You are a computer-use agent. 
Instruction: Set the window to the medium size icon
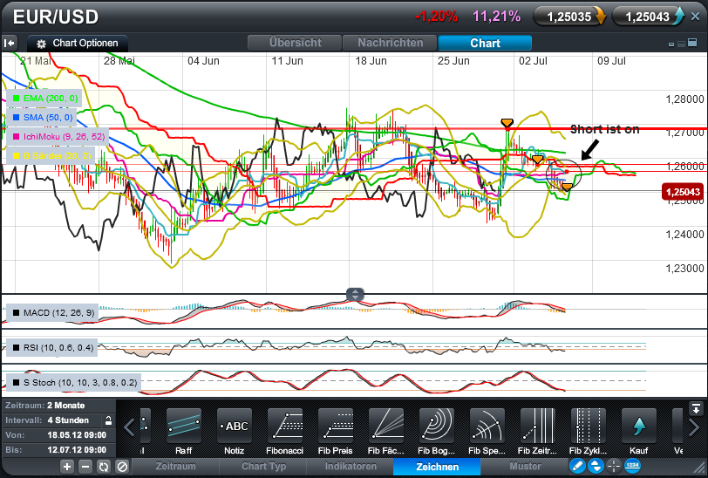681,44
